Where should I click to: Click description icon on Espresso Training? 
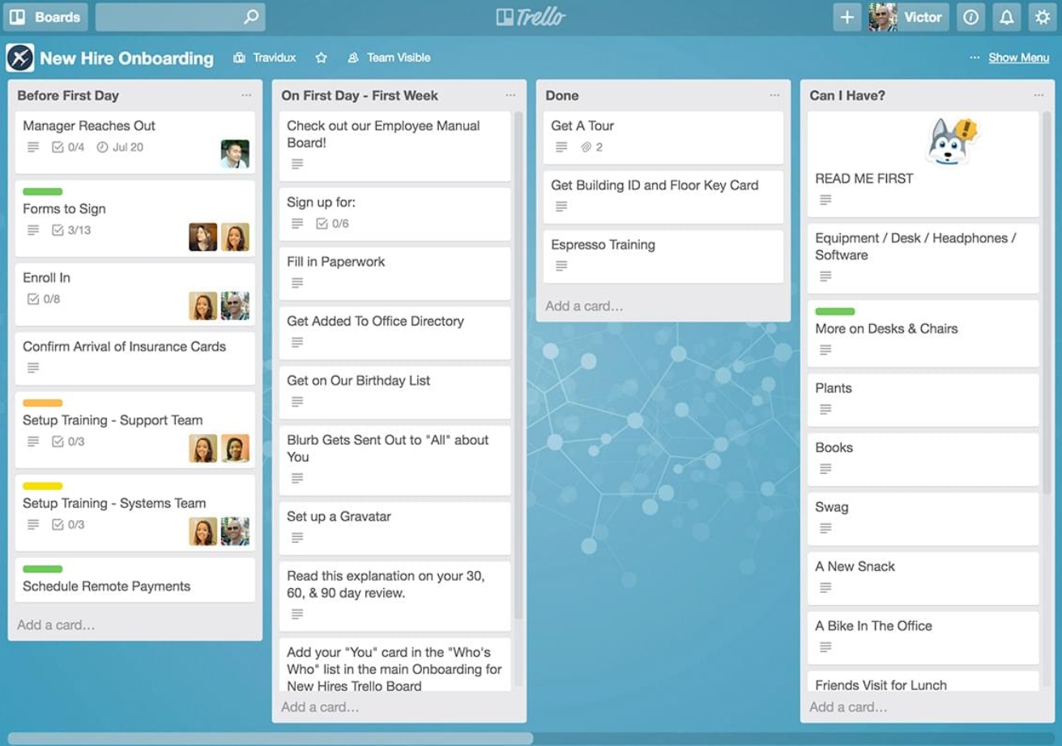tap(561, 266)
